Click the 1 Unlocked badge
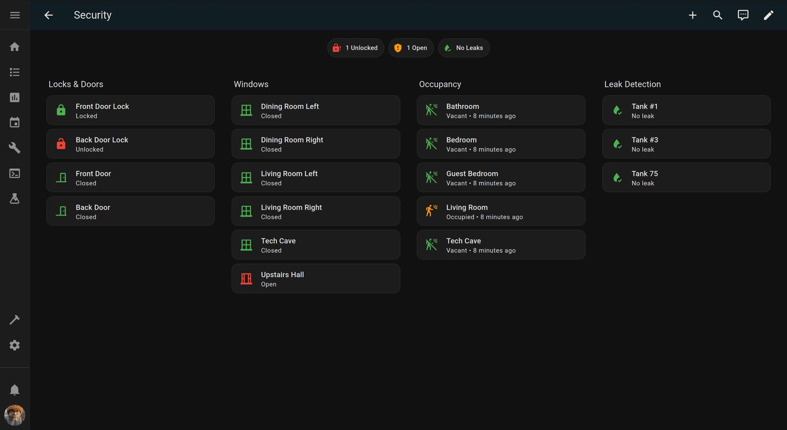The image size is (787, 430). [356, 48]
